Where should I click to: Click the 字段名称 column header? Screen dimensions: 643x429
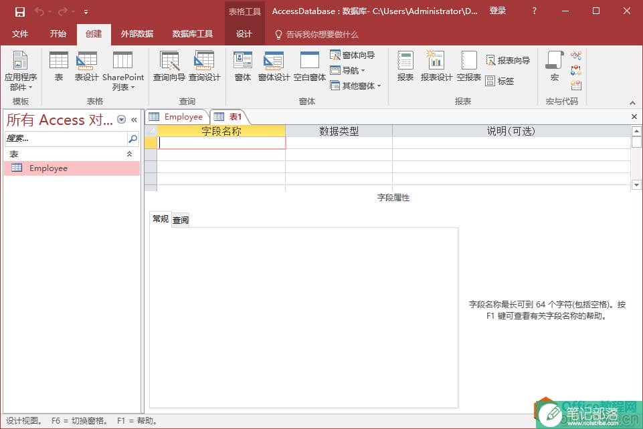point(221,131)
